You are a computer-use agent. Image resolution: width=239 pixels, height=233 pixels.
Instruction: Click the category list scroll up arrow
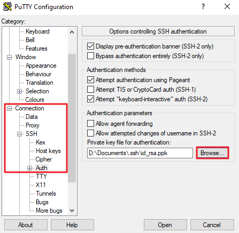(72, 32)
